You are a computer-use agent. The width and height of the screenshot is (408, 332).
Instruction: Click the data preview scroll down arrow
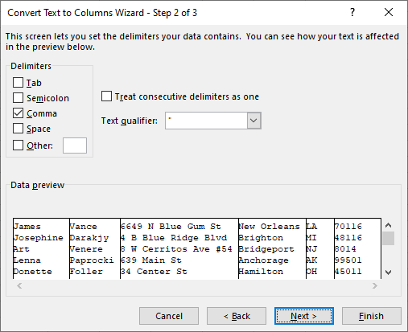(388, 273)
